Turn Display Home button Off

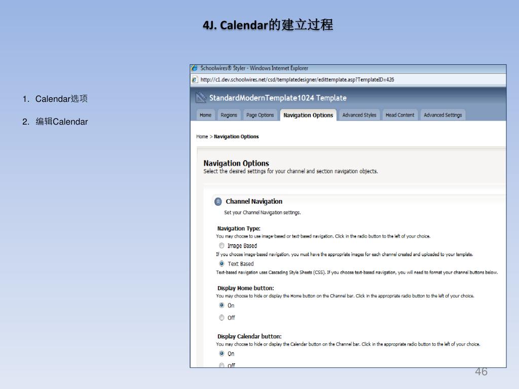[221, 318]
